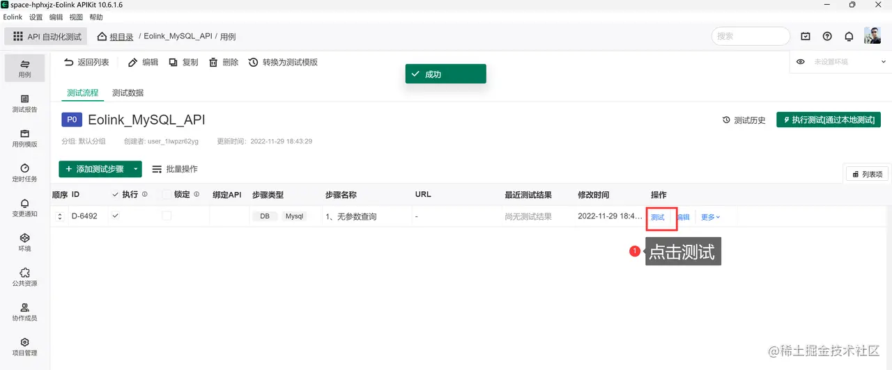This screenshot has height=370, width=892.
Task: Click 添加测试步骤 button
Action: click(93, 169)
